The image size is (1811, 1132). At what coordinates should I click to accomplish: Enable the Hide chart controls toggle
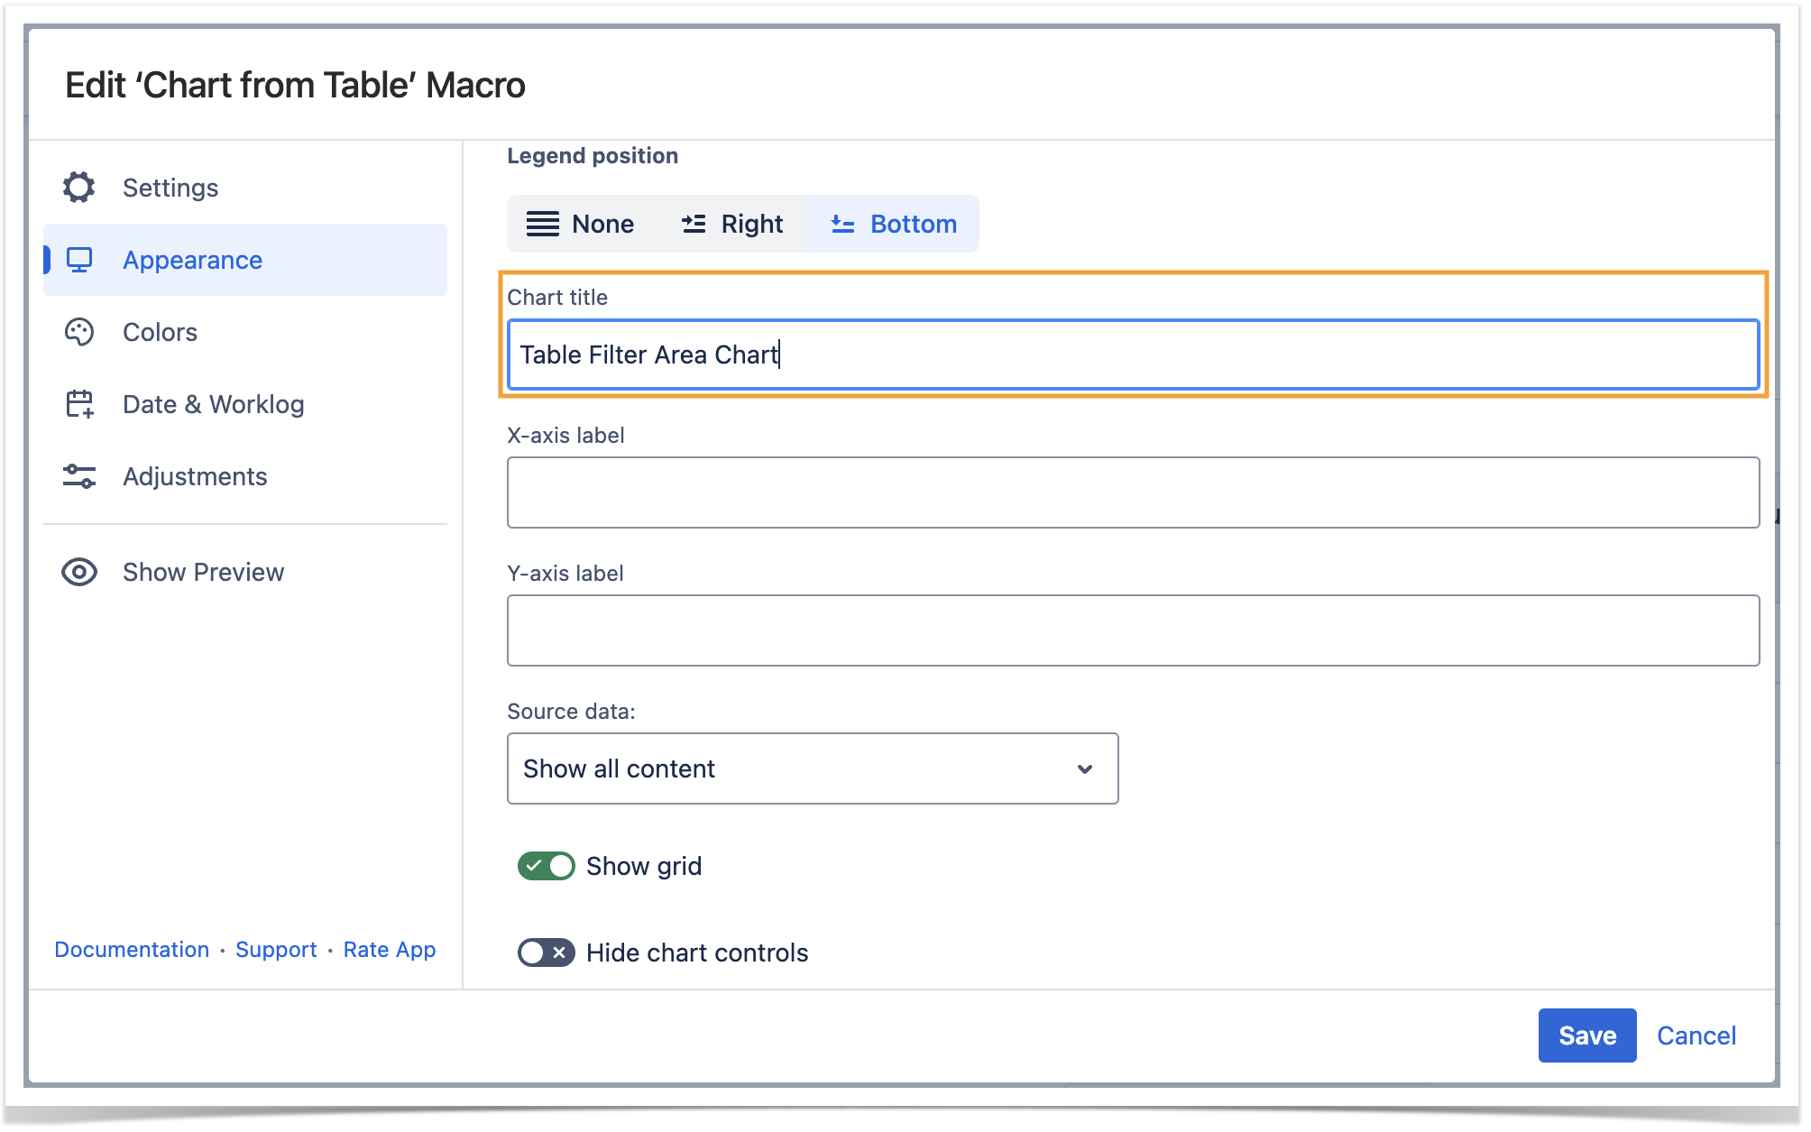[546, 953]
